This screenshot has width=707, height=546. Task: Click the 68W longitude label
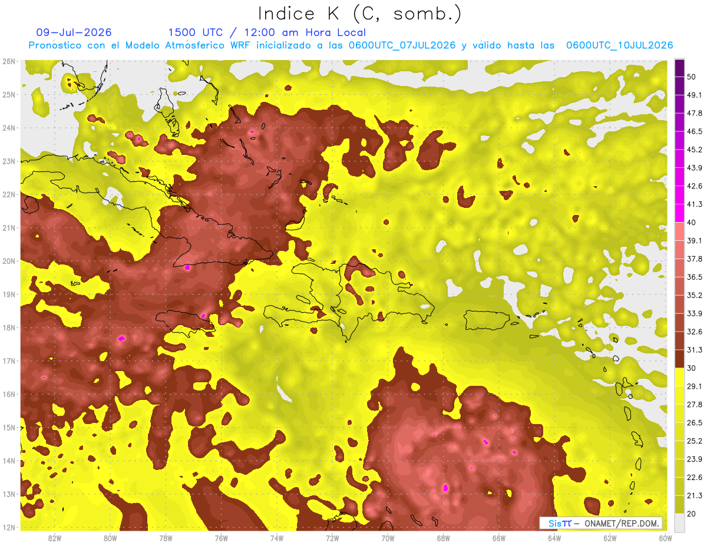(443, 538)
